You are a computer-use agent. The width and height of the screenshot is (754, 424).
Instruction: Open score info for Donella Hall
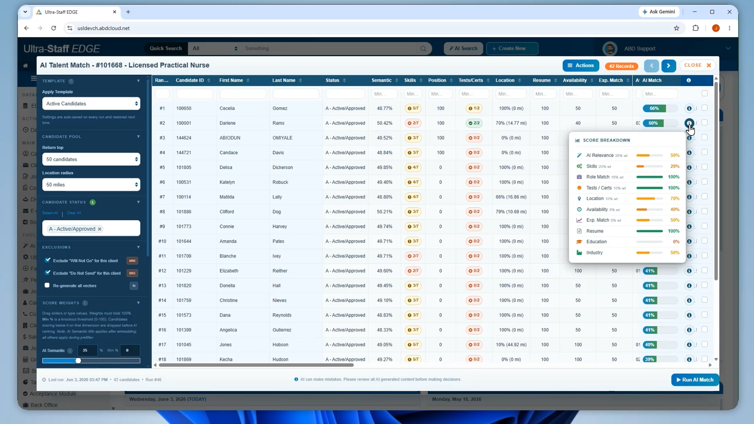pos(689,286)
